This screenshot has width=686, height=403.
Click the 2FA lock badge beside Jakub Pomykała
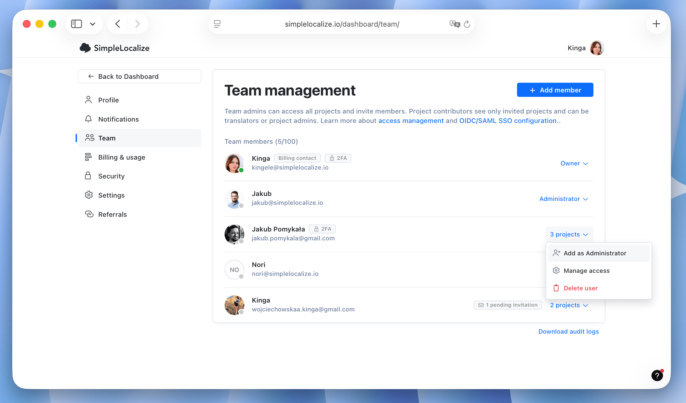[x=322, y=229]
